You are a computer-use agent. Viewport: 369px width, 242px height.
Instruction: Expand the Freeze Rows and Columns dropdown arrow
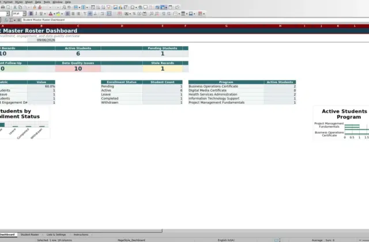pos(166,7)
